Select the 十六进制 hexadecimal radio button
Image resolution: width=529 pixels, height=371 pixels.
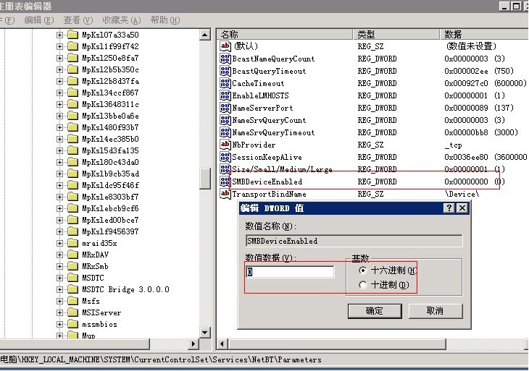tap(363, 270)
